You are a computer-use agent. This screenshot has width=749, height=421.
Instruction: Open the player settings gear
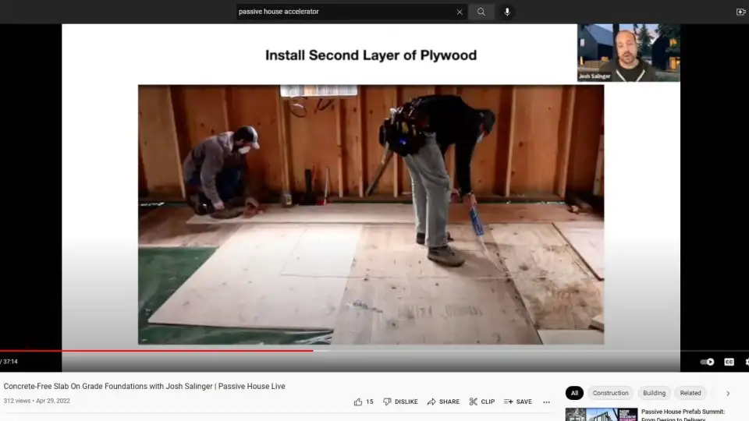pyautogui.click(x=747, y=362)
